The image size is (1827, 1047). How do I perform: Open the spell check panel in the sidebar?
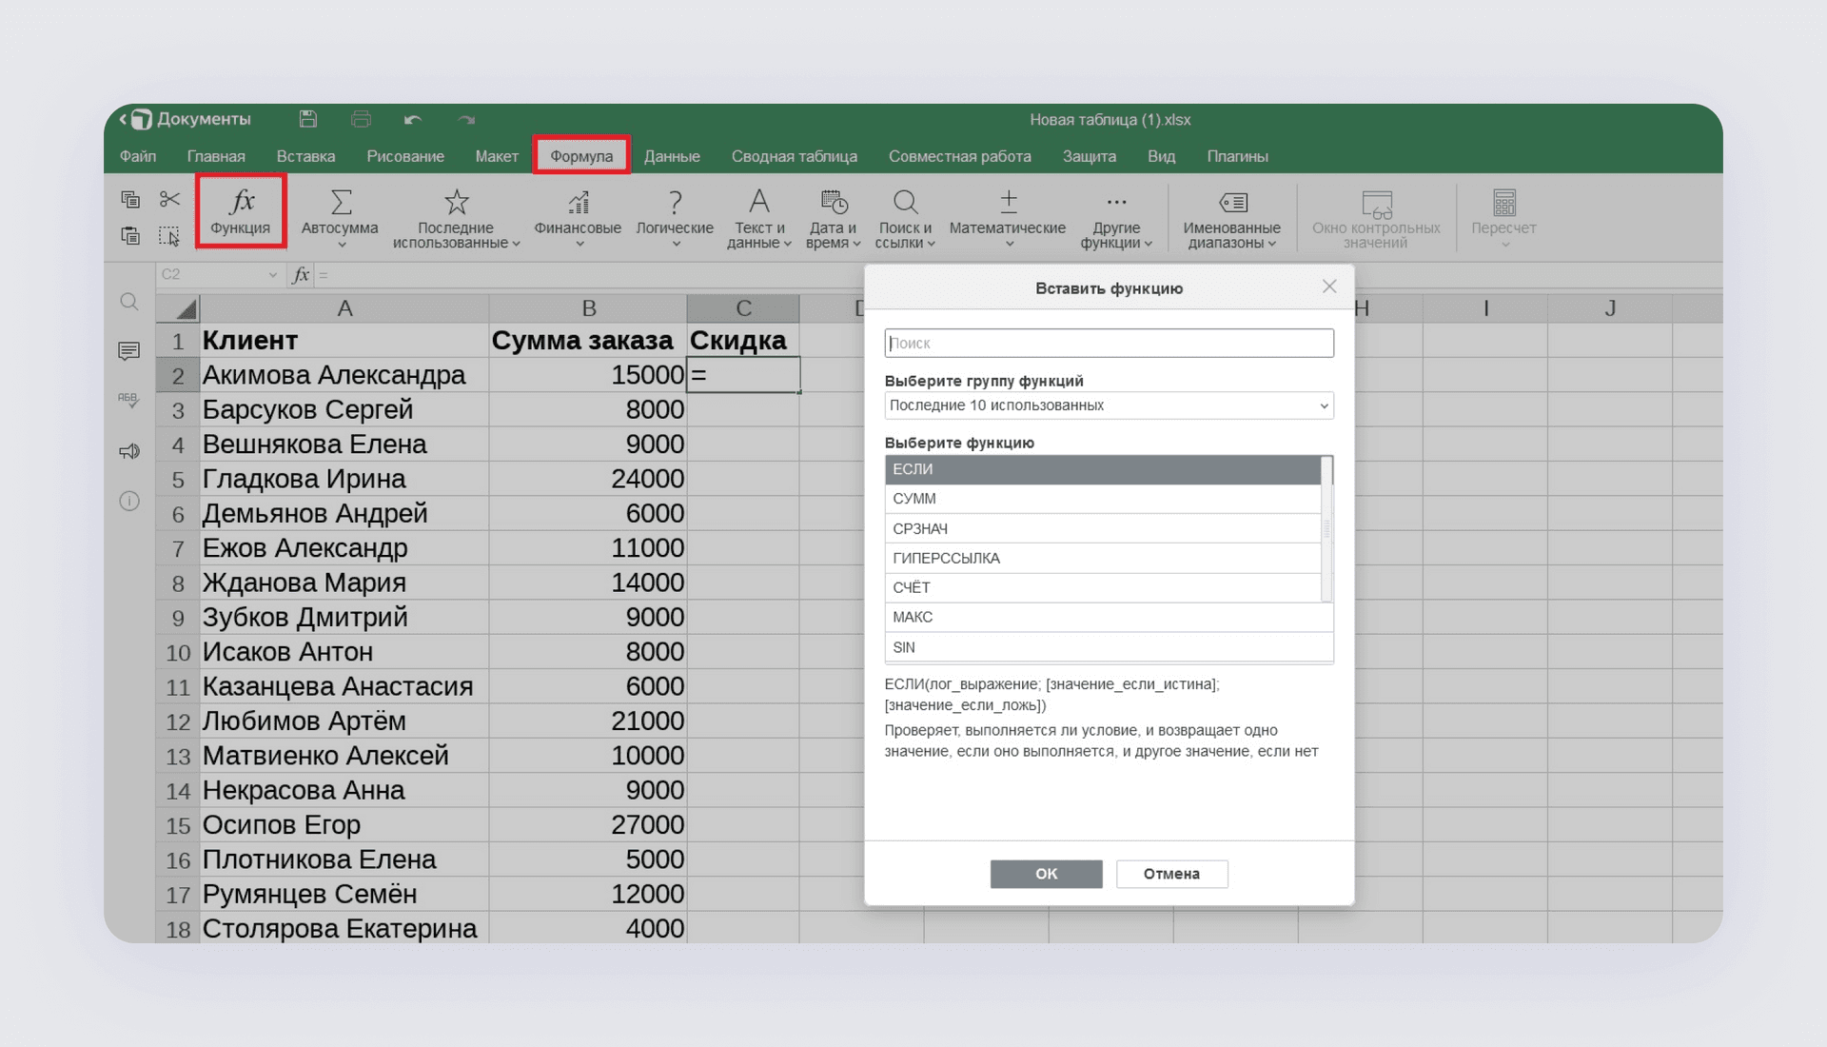pyautogui.click(x=129, y=400)
